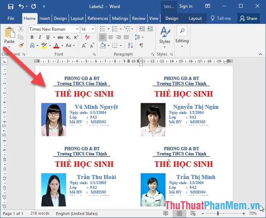266x218 pixels.
Task: Click the Tell me search field
Action: (220, 18)
